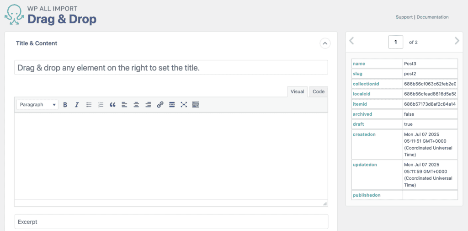
Task: Toggle bold formatting in editor toolbar
Action: click(65, 105)
